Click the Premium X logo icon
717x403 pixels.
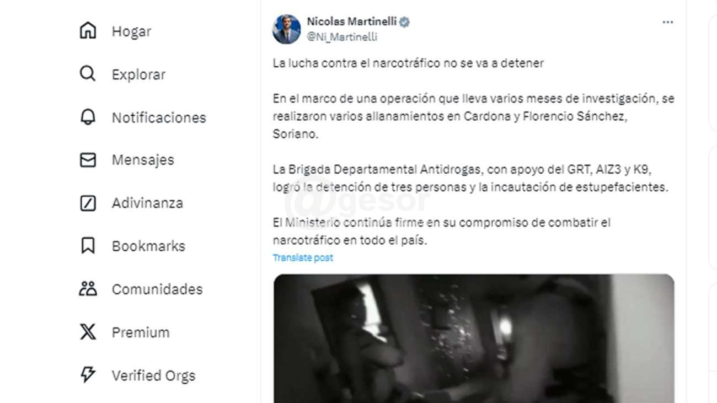pos(88,332)
